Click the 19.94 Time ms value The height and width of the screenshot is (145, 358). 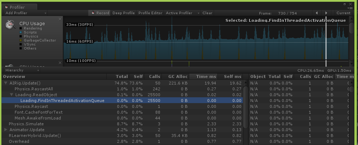(x=212, y=83)
